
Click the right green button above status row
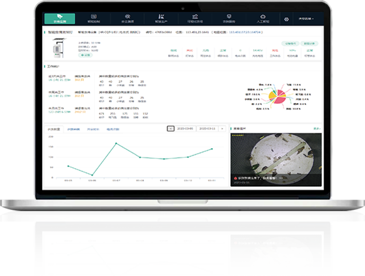tap(309, 43)
